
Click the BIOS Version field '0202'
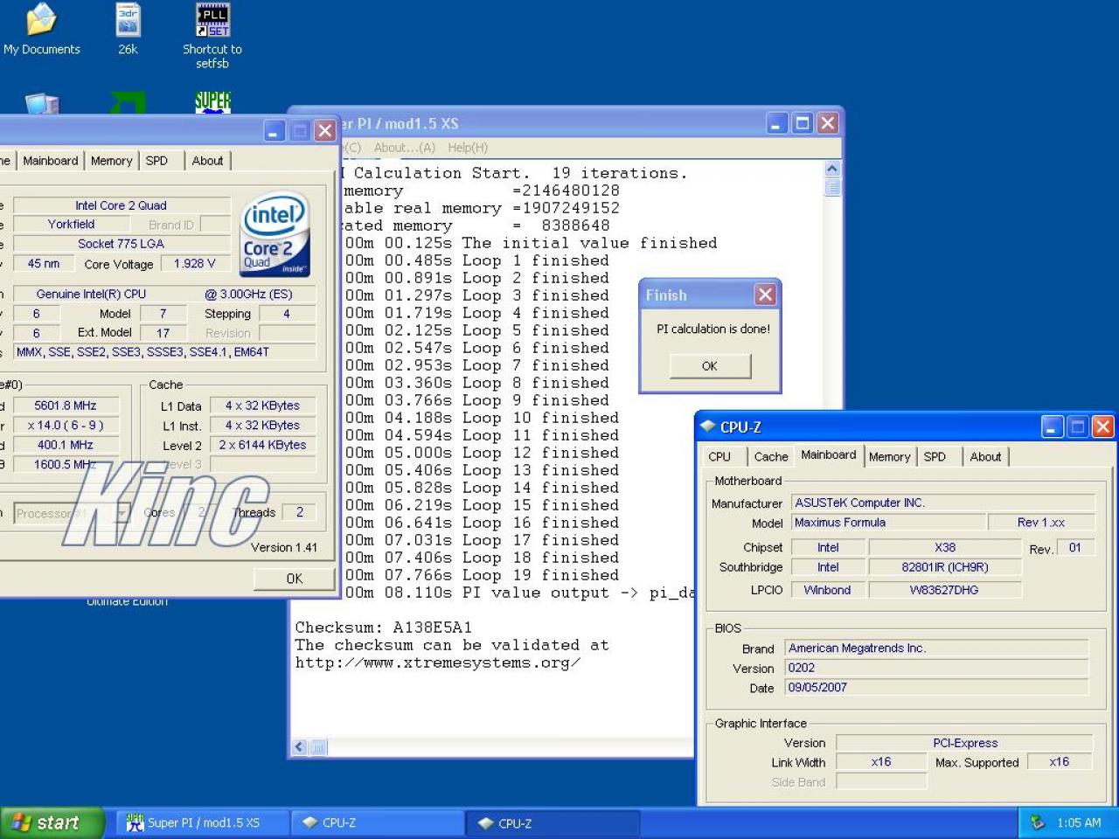point(937,668)
